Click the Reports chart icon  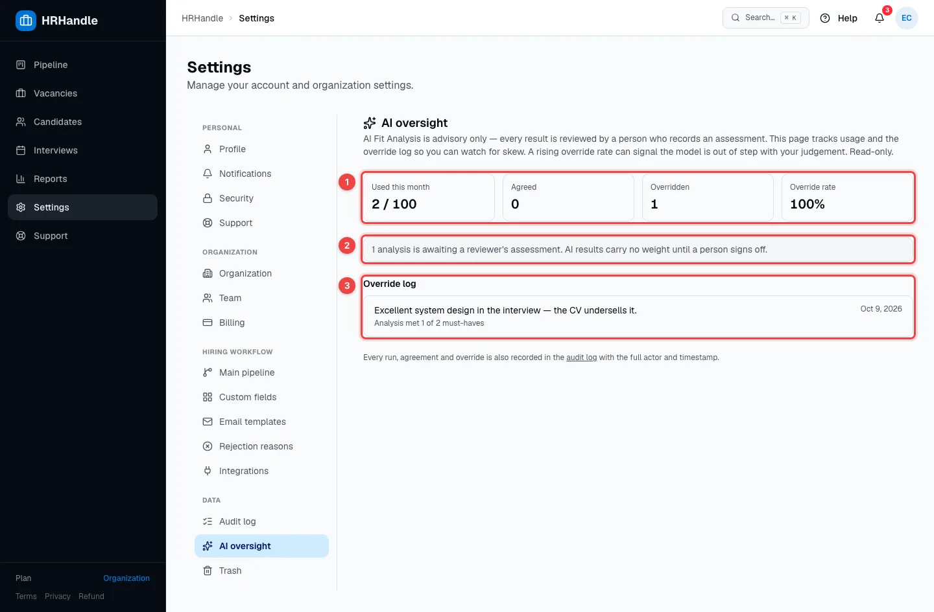[x=21, y=179]
